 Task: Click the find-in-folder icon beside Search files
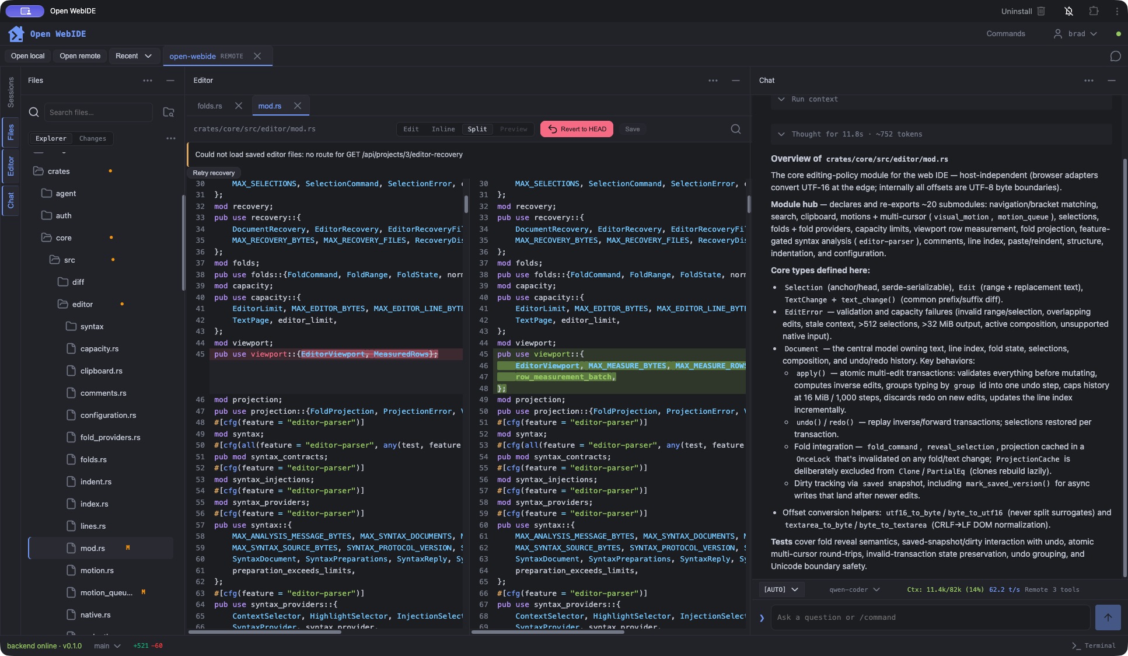[169, 112]
